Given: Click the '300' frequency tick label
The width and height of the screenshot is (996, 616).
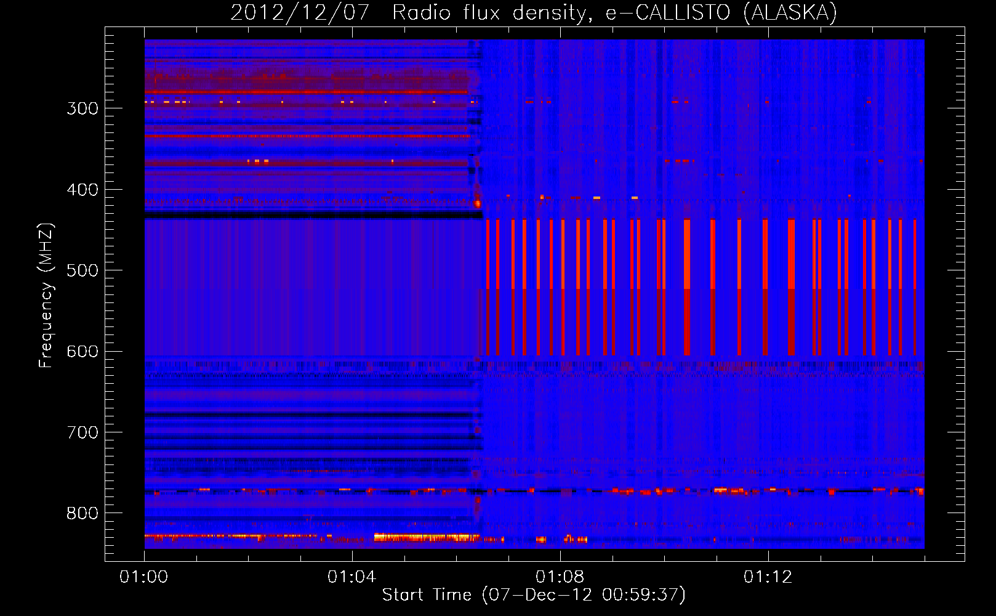Looking at the screenshot, I should [x=82, y=108].
